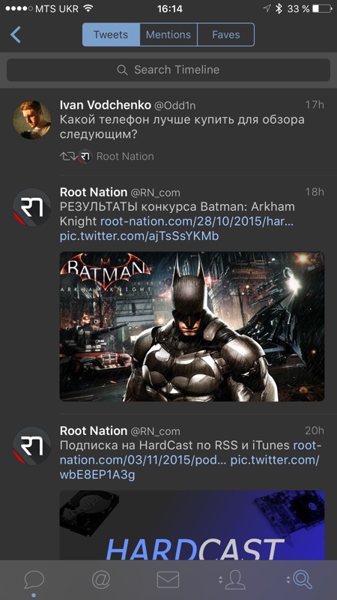Open the pic.twitter.com/ajTsSsYKMb link

coord(139,236)
